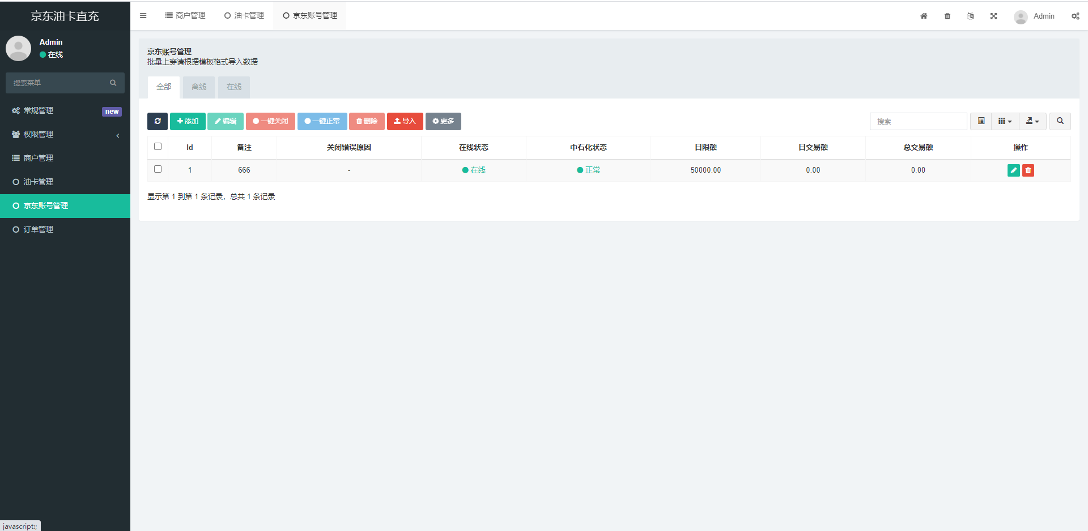Click the 666 remark cell
The height and width of the screenshot is (531, 1088).
[244, 170]
